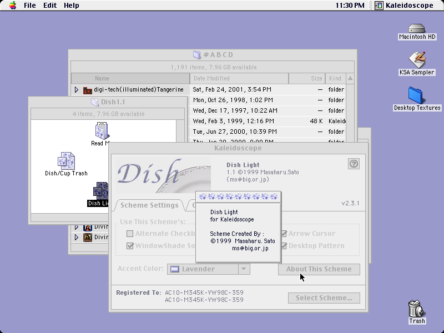444x333 pixels.
Task: Expand the digi-tech(illuminated)Tangerine folder triangle
Action: pyautogui.click(x=77, y=90)
